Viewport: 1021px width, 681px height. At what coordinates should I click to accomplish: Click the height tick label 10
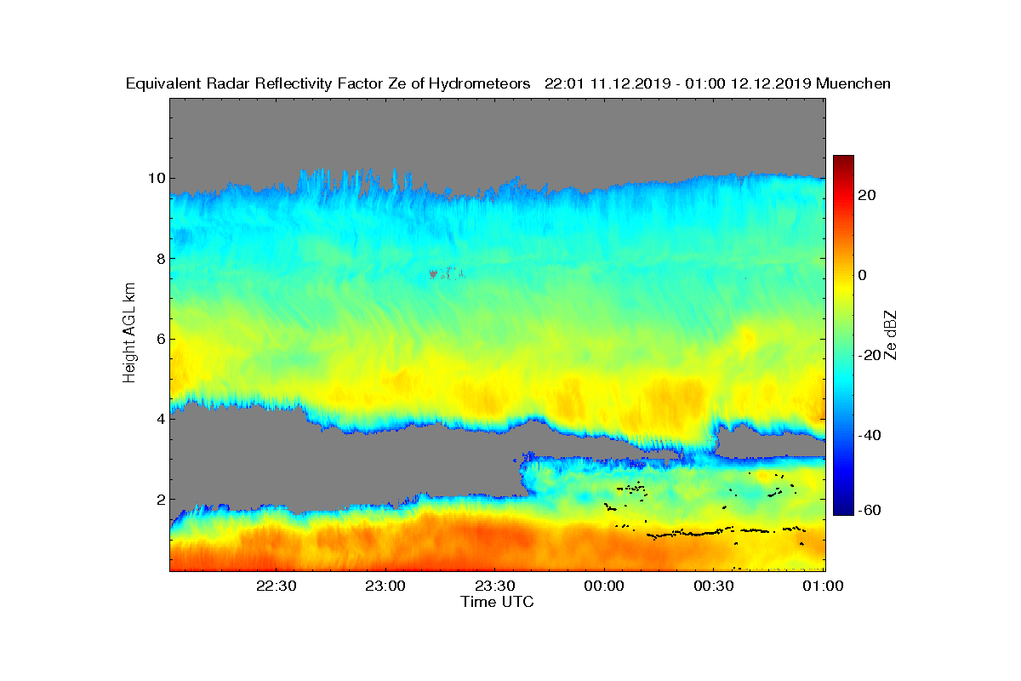tap(156, 178)
